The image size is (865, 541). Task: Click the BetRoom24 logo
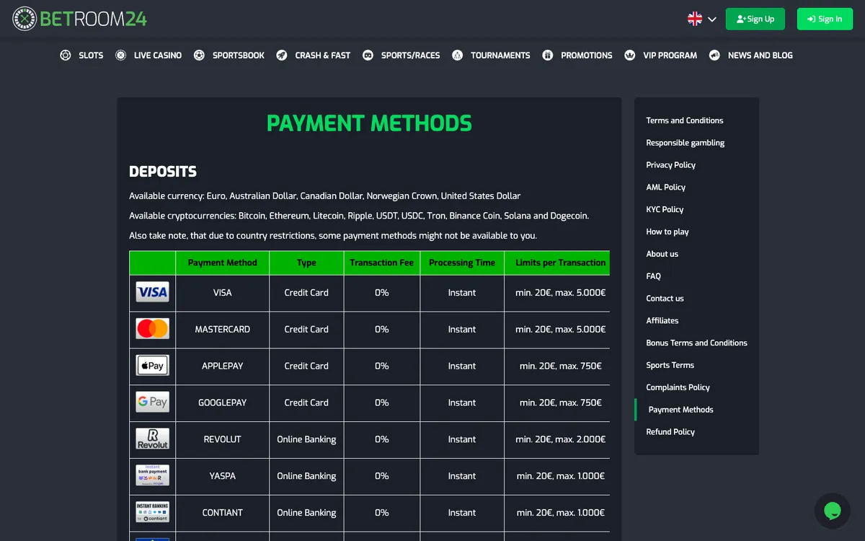tap(79, 19)
